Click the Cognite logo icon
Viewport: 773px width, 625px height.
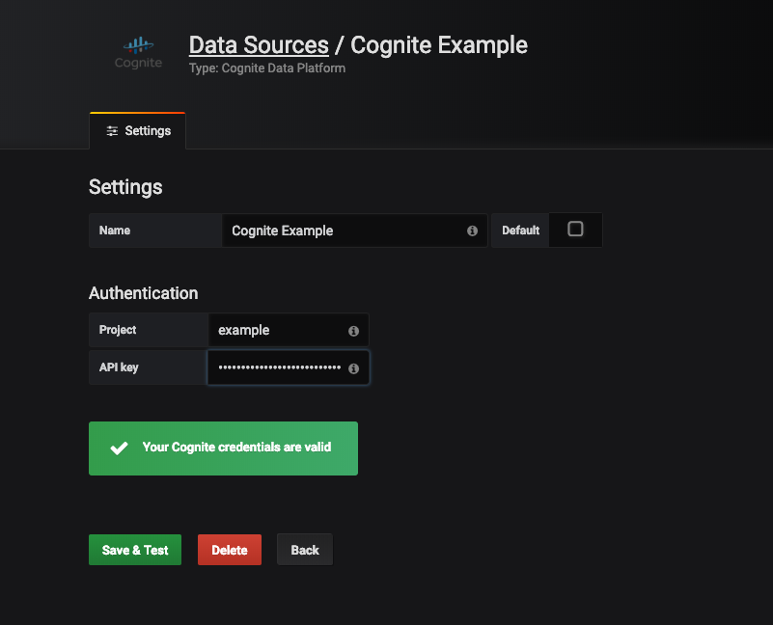point(138,53)
